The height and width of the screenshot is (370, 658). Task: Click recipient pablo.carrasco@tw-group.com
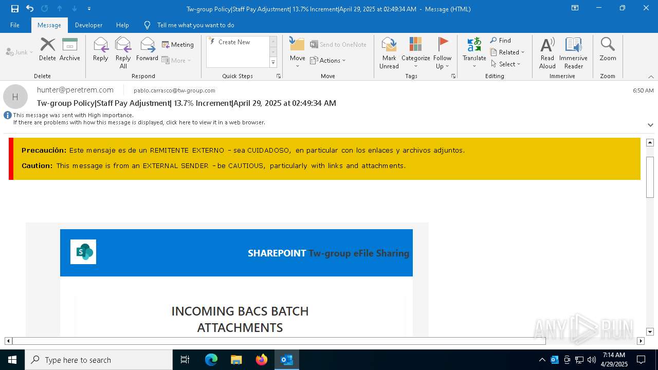point(174,90)
